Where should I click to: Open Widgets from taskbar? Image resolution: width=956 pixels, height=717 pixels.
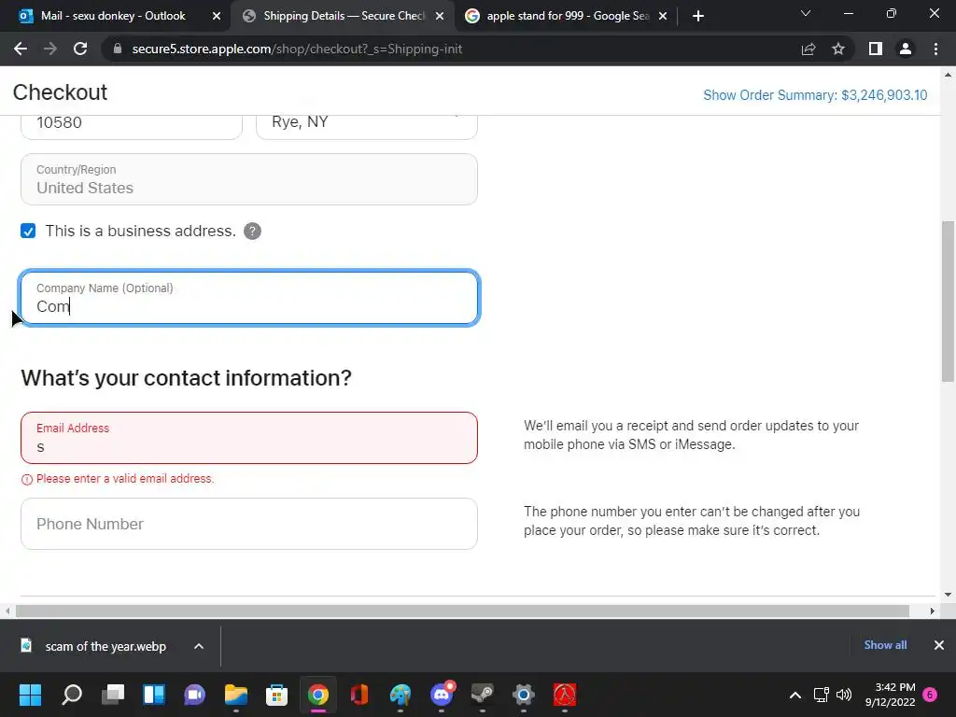coord(154,695)
